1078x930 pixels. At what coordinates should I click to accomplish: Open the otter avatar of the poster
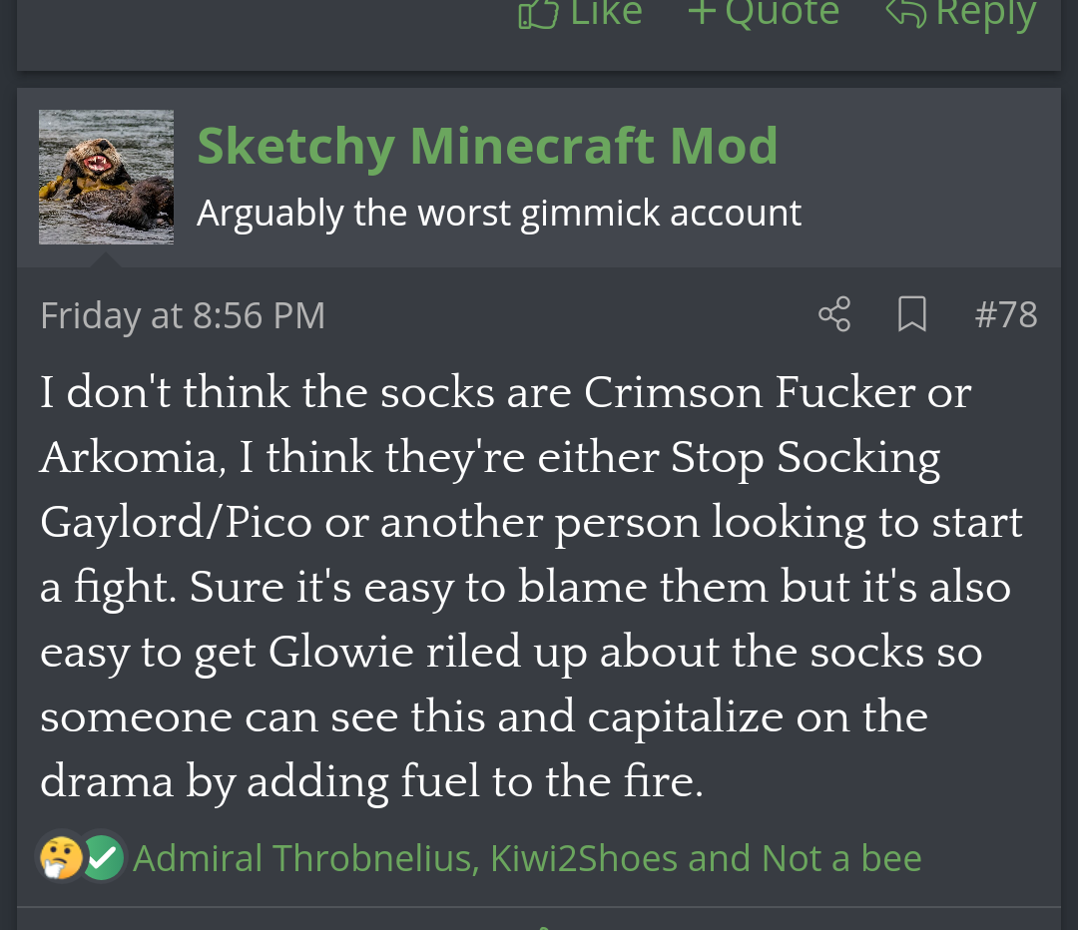(106, 178)
